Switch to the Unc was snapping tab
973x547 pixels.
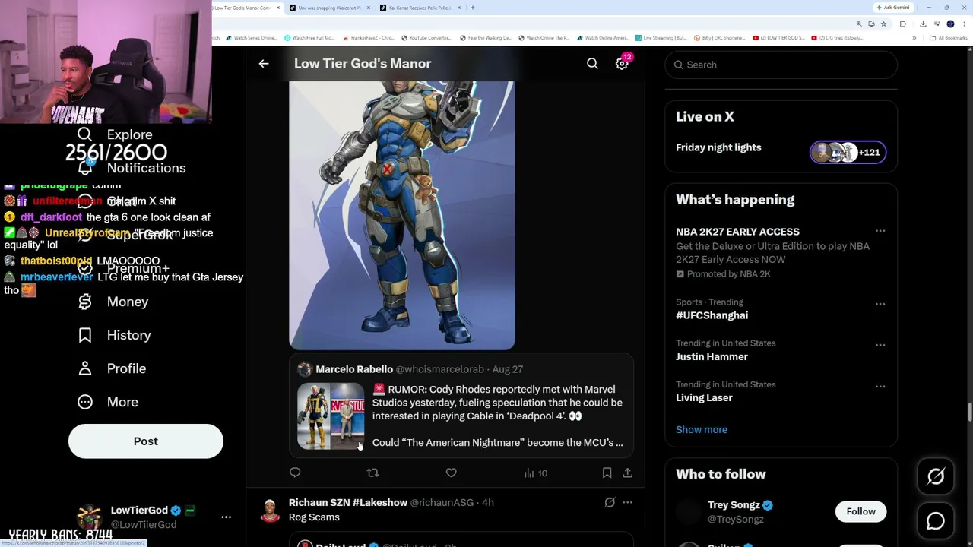click(328, 8)
